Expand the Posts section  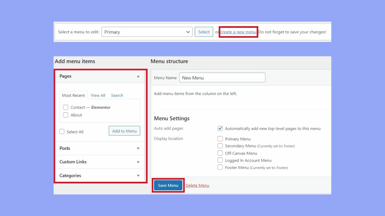click(x=138, y=148)
